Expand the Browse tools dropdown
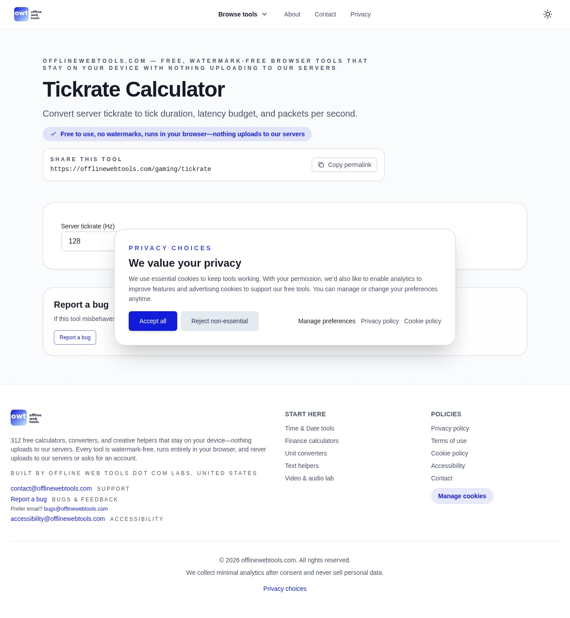 tap(243, 14)
